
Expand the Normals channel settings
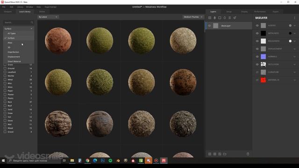tap(295, 56)
